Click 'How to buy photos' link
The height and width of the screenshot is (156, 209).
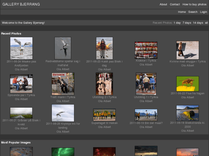tap(194, 4)
